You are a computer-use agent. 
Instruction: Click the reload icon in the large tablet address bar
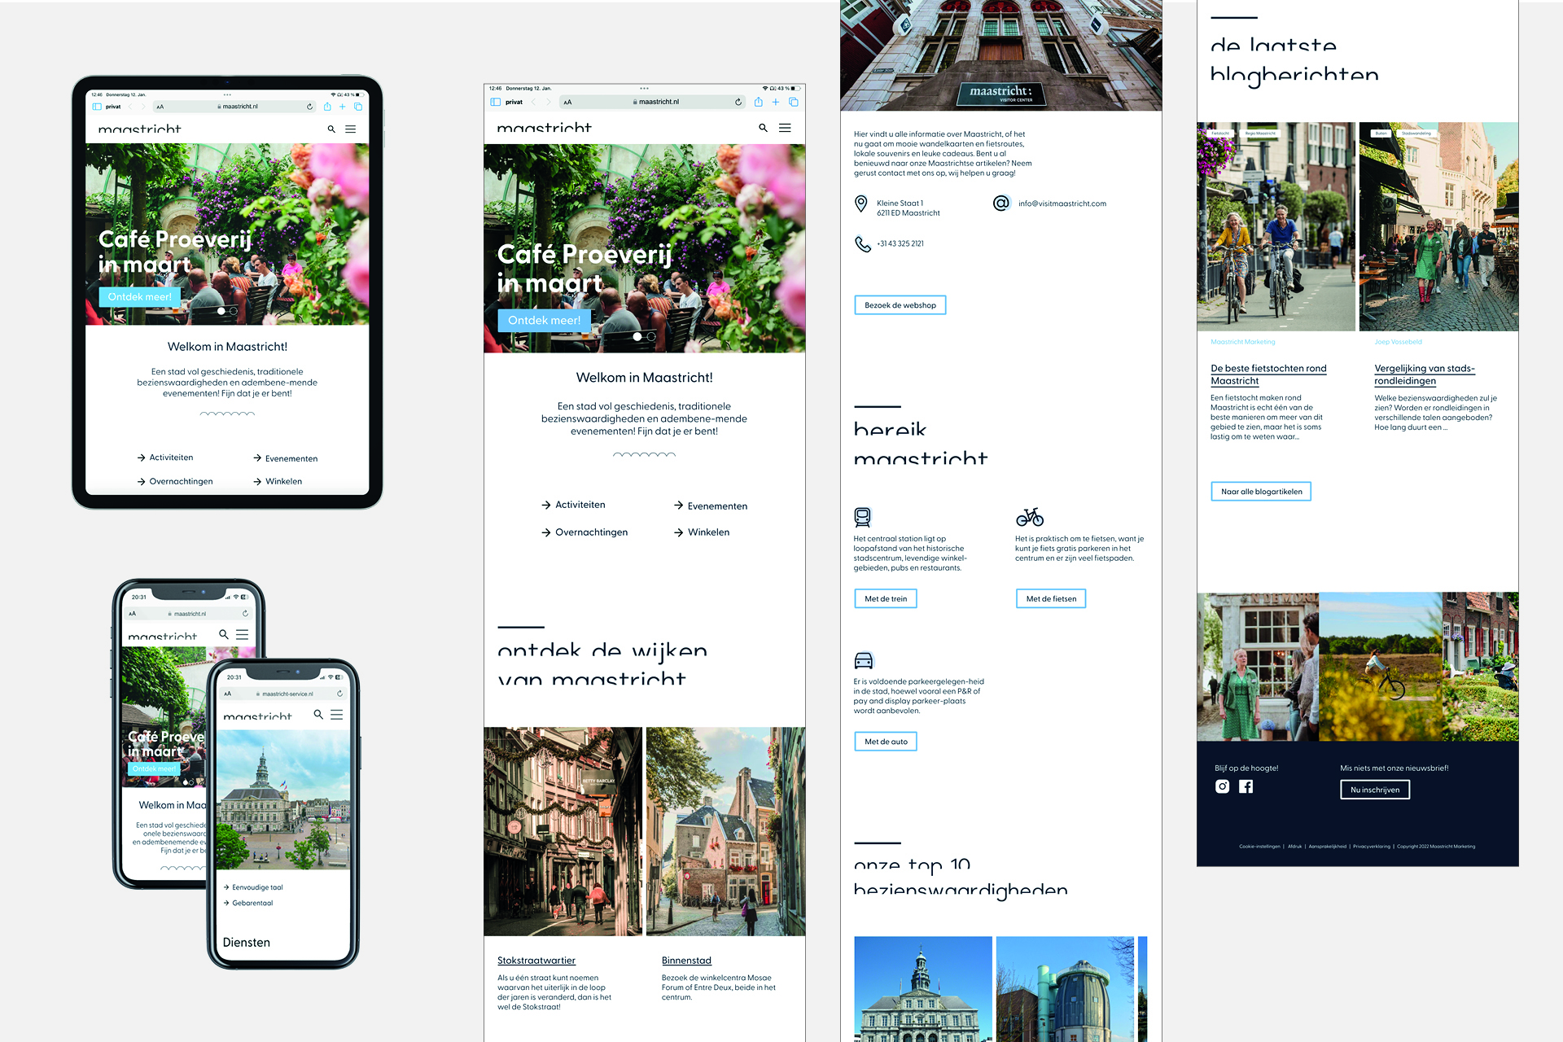pyautogui.click(x=738, y=102)
